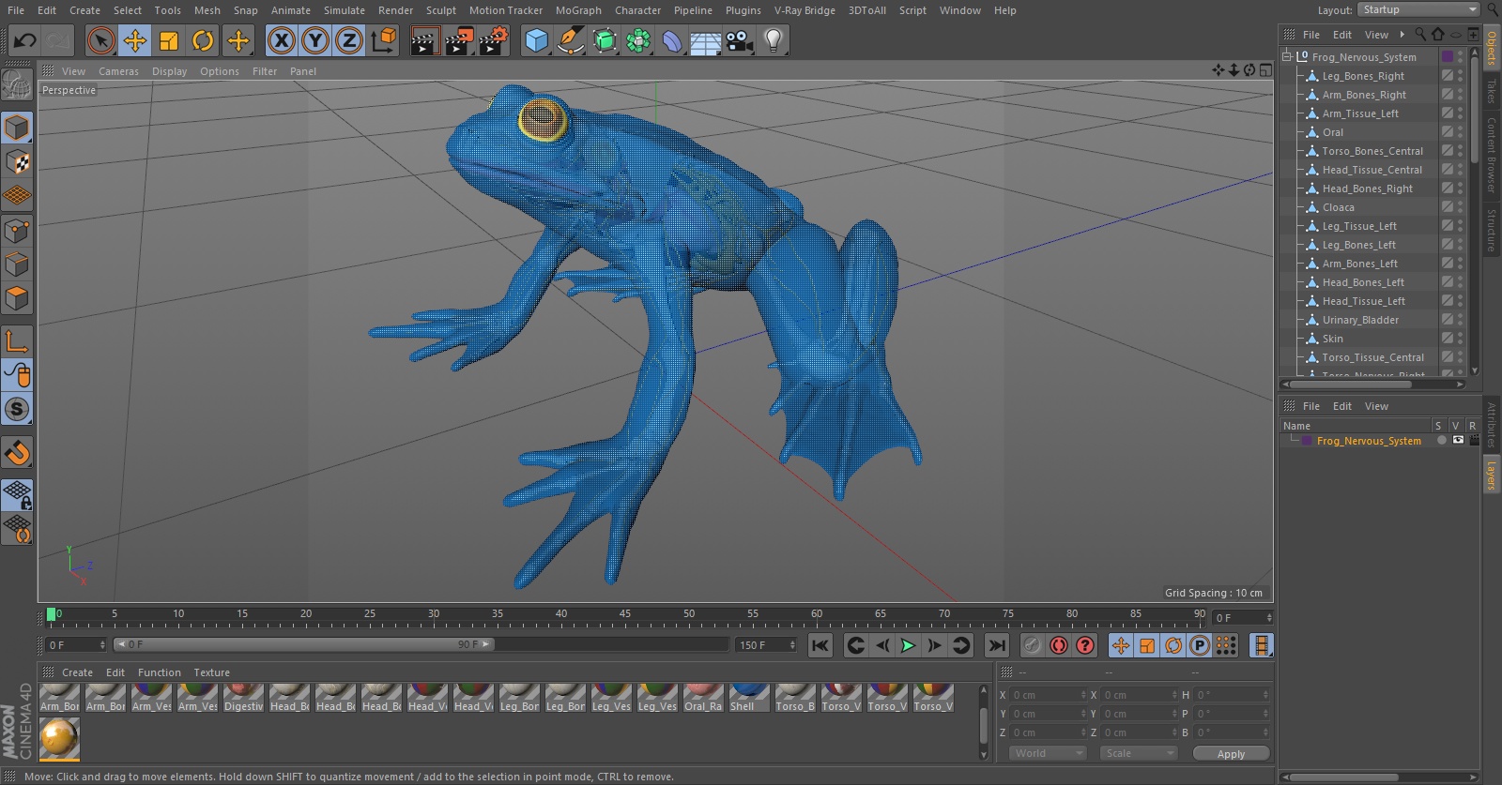Open the V-Ray Bridge menu
This screenshot has height=785, width=1502.
click(805, 10)
